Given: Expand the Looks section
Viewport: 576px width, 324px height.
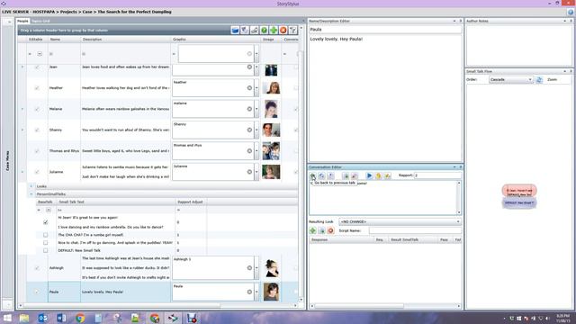Looking at the screenshot, I should coord(31,186).
